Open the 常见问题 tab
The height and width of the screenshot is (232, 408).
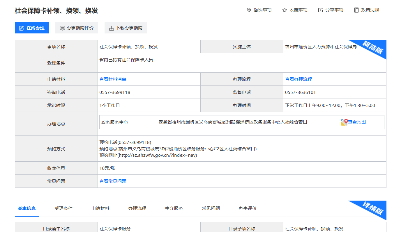pos(211,208)
